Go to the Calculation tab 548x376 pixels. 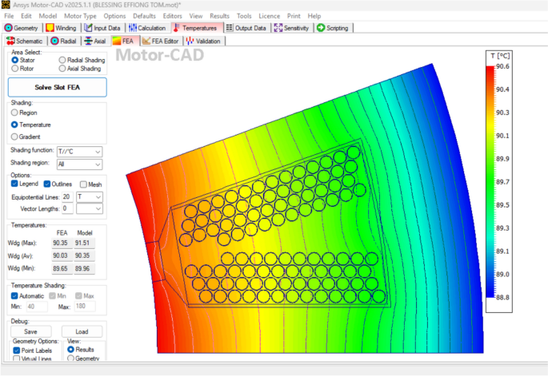[146, 27]
